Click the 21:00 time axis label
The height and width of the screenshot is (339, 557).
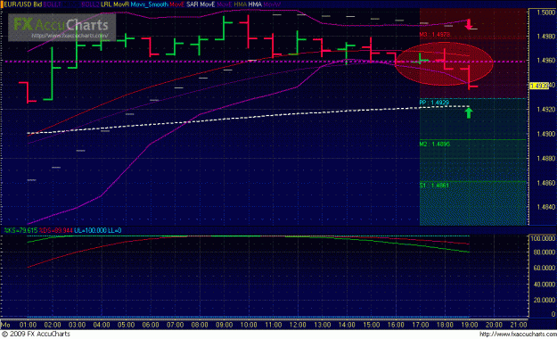[x=519, y=325]
